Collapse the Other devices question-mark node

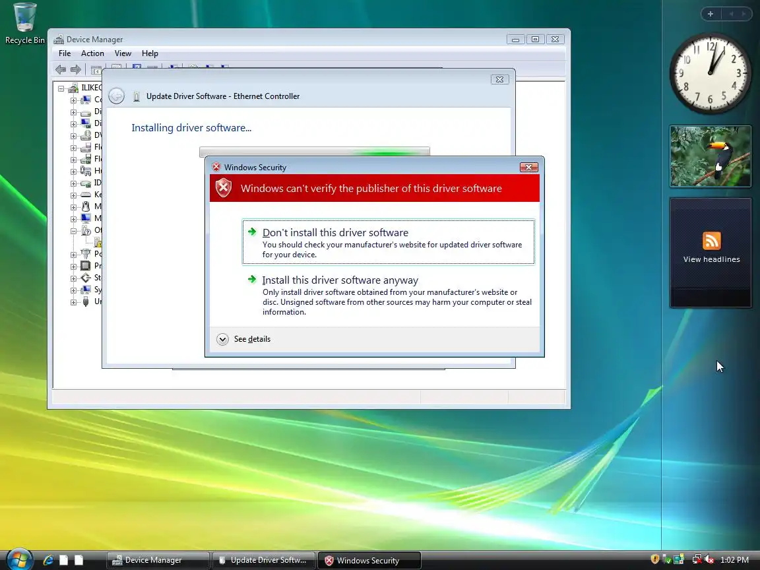click(73, 231)
